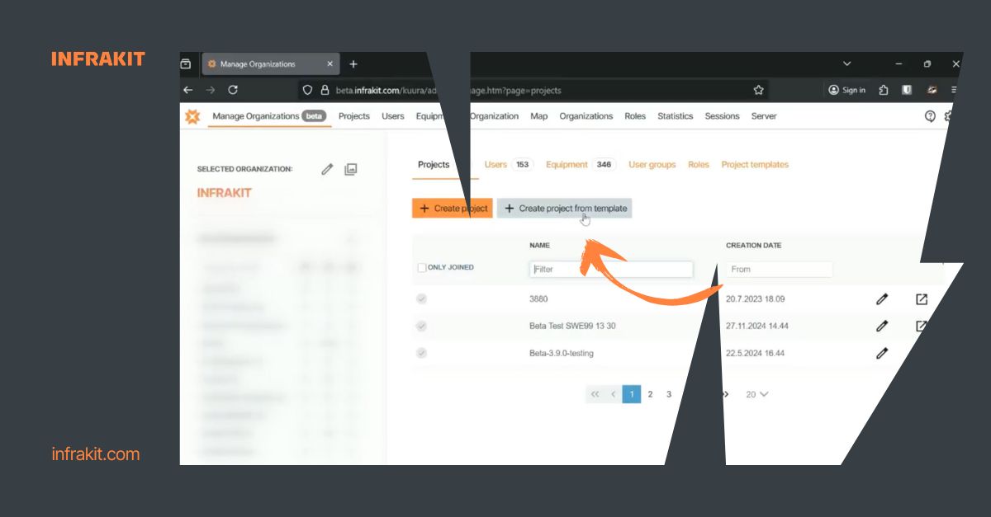This screenshot has height=517, width=991.
Task: Click the Creation Date From field
Action: point(780,269)
